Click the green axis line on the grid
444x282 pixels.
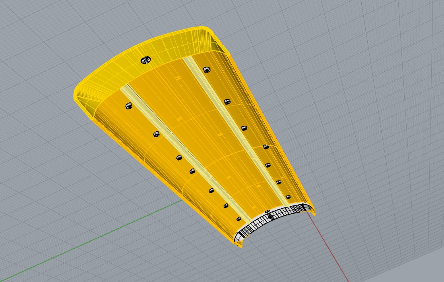coord(91,240)
